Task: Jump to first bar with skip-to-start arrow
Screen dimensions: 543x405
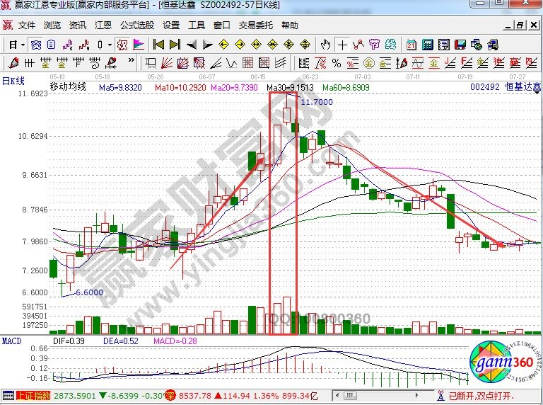Action: coord(159,44)
